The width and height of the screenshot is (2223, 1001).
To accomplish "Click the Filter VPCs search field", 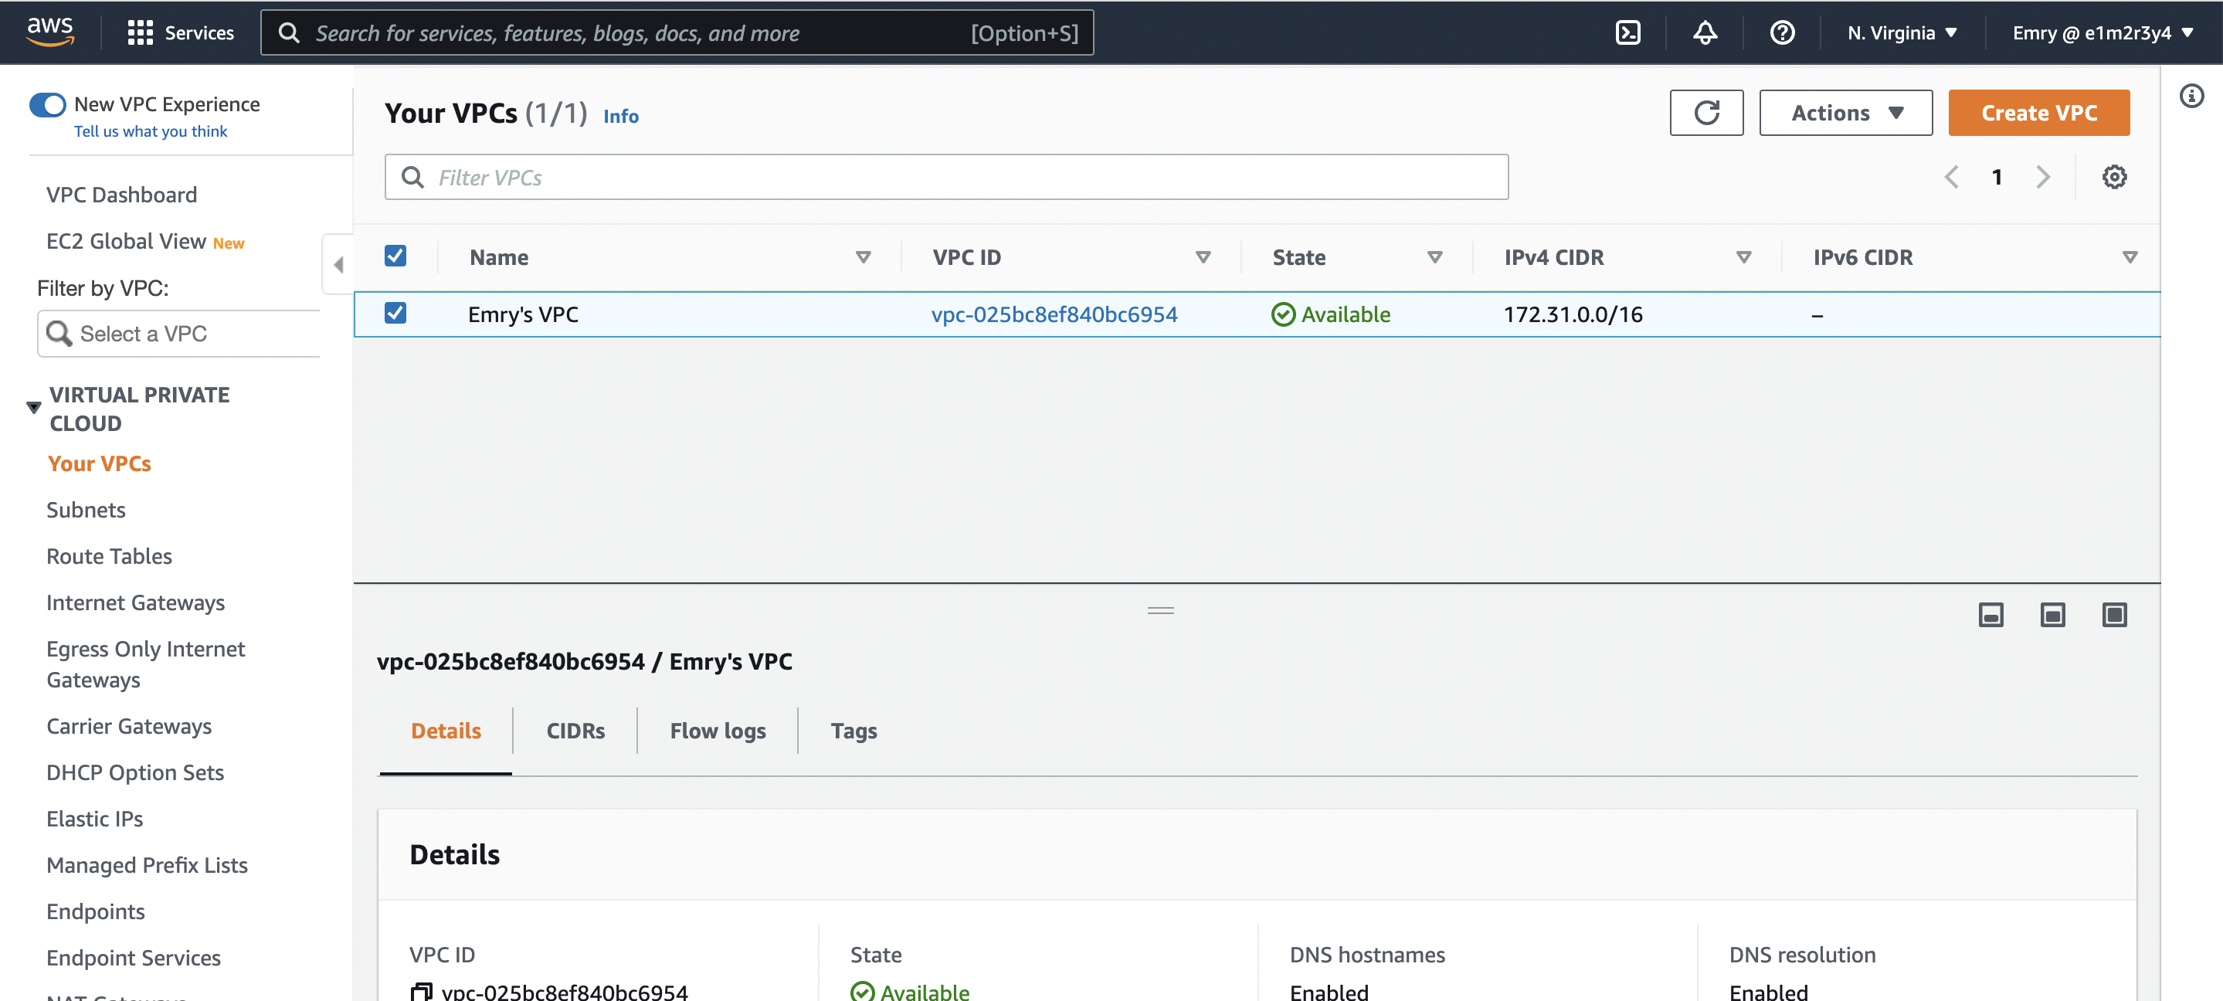I will (945, 177).
